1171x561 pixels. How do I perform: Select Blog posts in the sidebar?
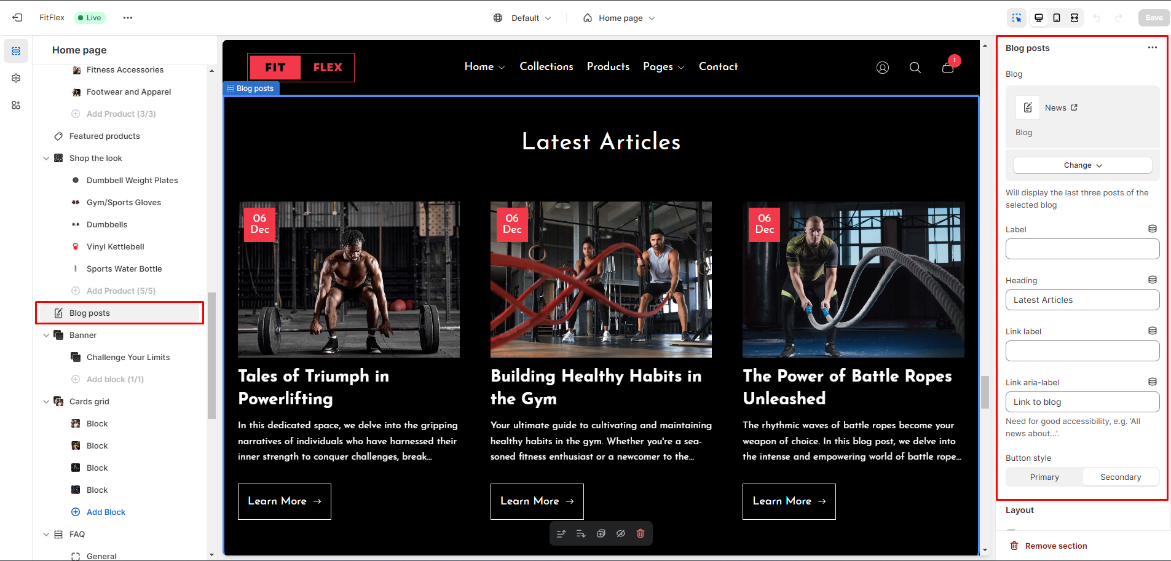(x=120, y=313)
